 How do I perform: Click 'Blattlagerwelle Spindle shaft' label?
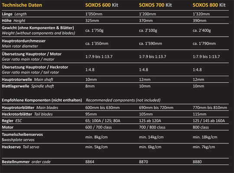[28, 86]
